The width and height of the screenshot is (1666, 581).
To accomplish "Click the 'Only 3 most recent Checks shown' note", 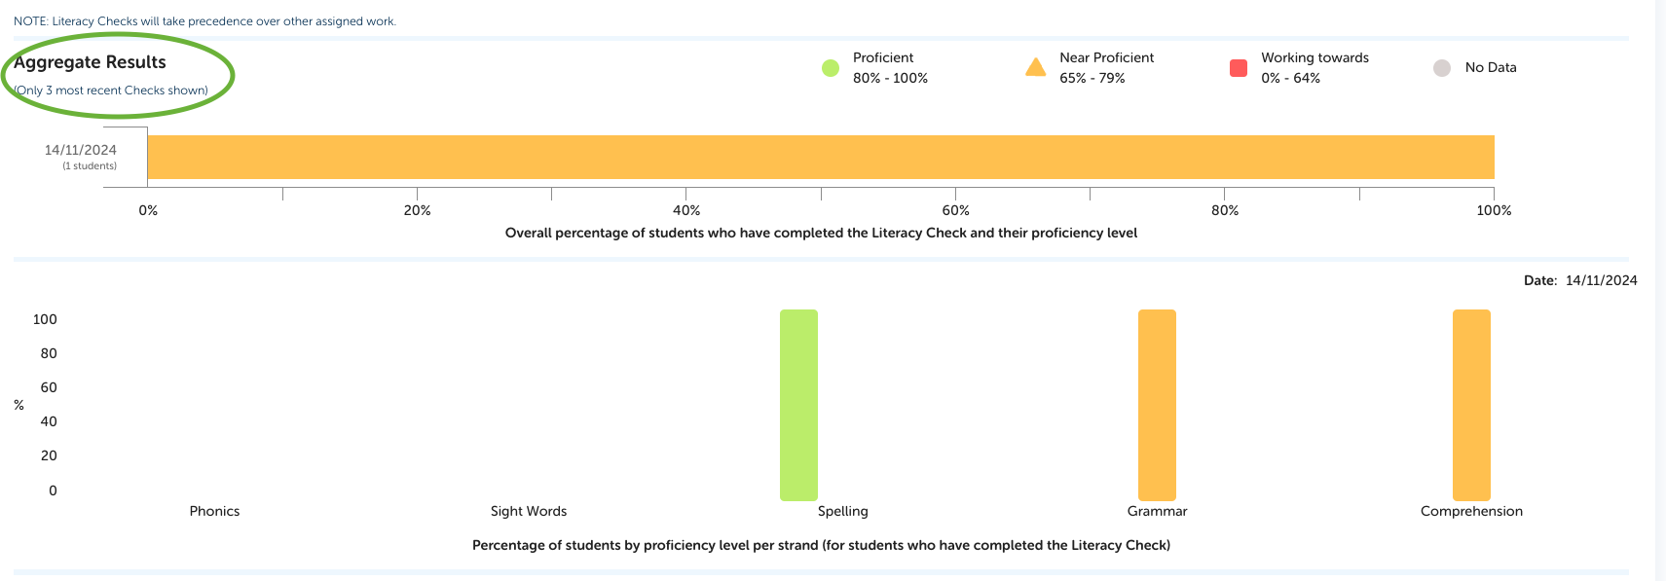I will 112,91.
